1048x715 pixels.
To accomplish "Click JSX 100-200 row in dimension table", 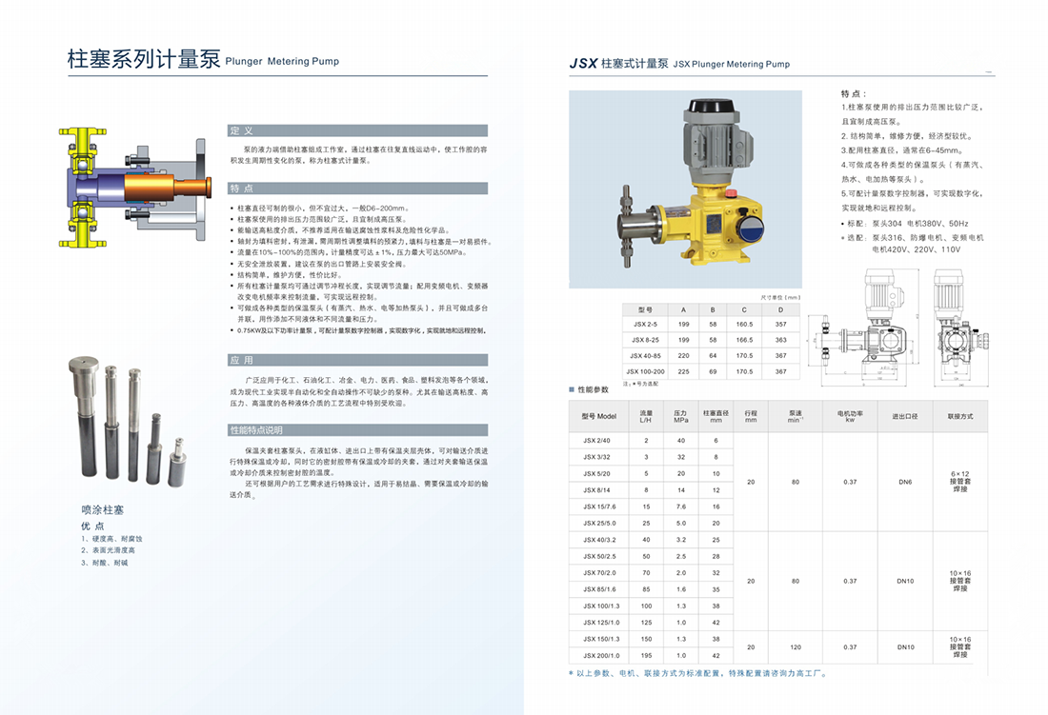I will point(645,371).
